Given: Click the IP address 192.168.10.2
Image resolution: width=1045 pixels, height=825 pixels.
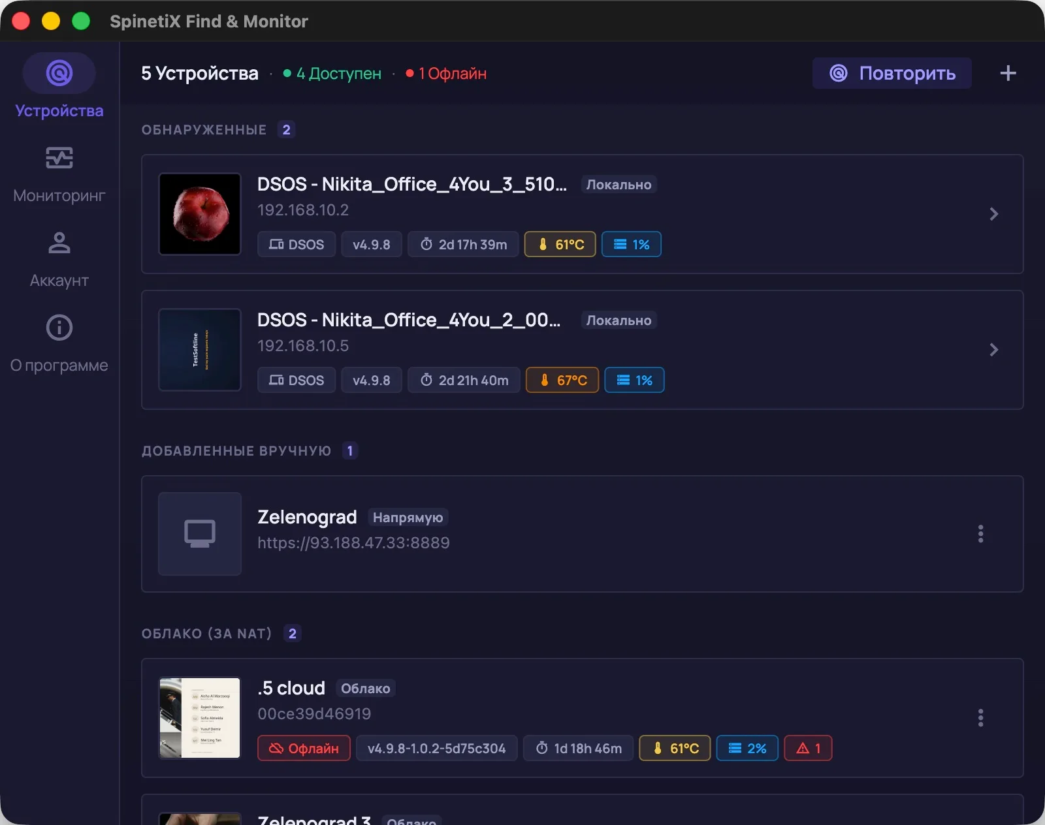Looking at the screenshot, I should 303,210.
